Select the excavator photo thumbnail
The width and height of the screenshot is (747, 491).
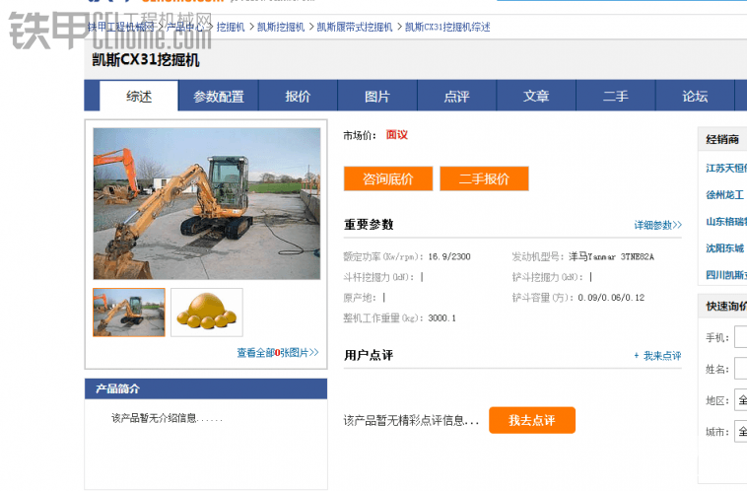[x=129, y=313]
